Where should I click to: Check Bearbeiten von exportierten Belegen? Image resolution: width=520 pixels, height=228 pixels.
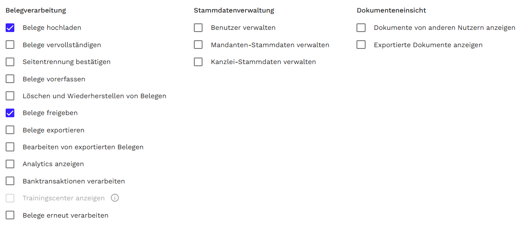[x=10, y=147]
